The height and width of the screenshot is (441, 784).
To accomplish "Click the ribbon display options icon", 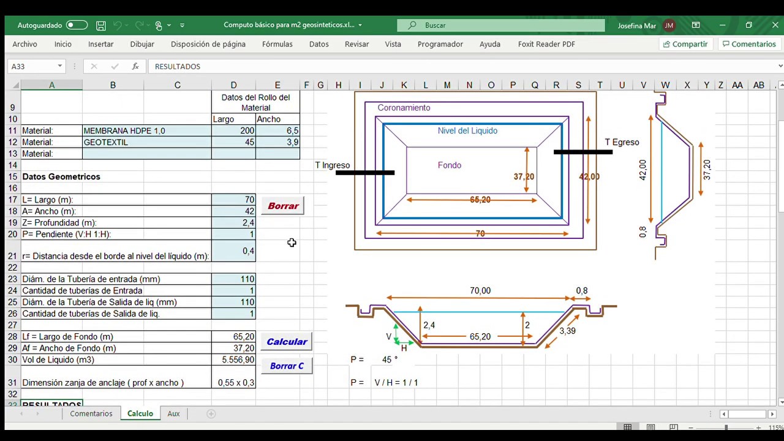I will [696, 25].
